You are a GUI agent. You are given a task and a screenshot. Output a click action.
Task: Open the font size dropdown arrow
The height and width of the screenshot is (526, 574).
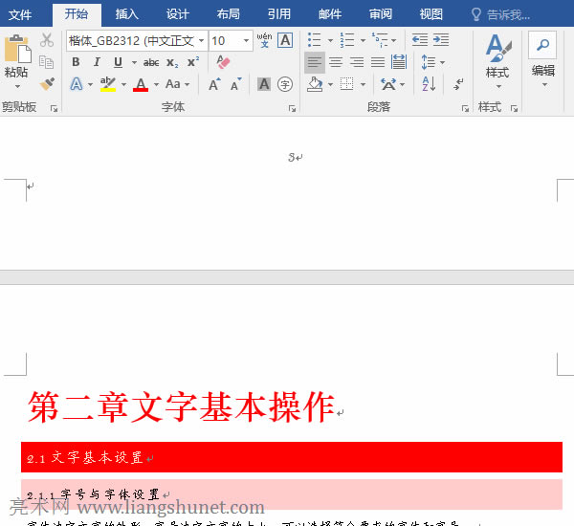[247, 40]
